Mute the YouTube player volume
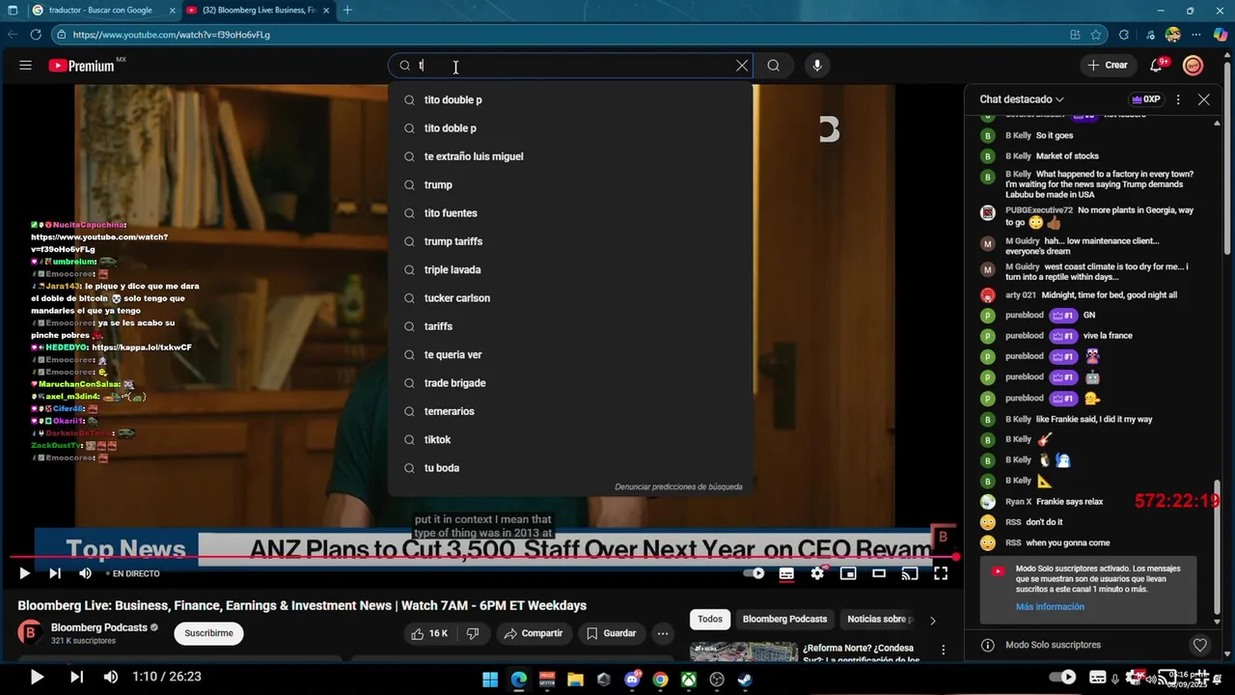 [x=85, y=573]
